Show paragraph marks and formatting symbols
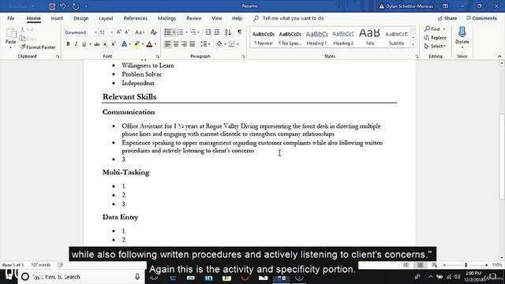 point(239,32)
